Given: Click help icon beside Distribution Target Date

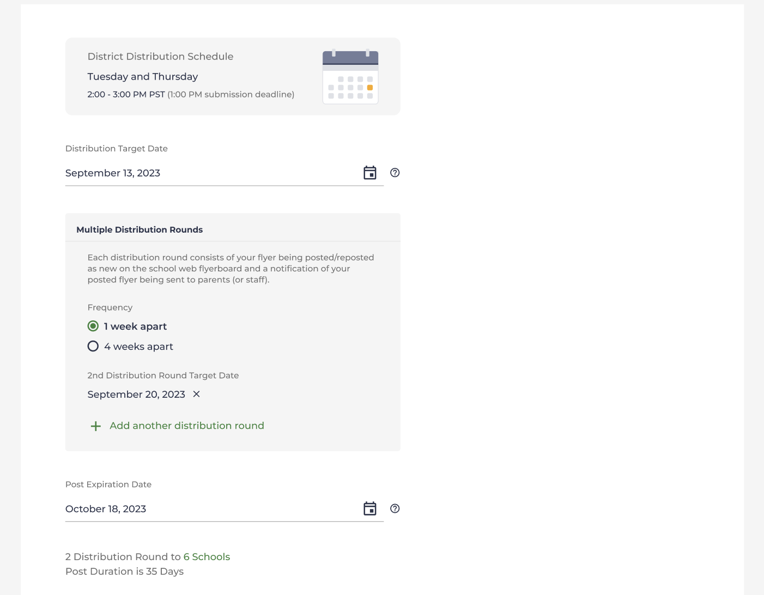Looking at the screenshot, I should (395, 173).
